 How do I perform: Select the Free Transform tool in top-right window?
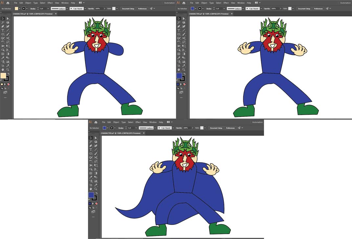pyautogui.click(x=184, y=46)
